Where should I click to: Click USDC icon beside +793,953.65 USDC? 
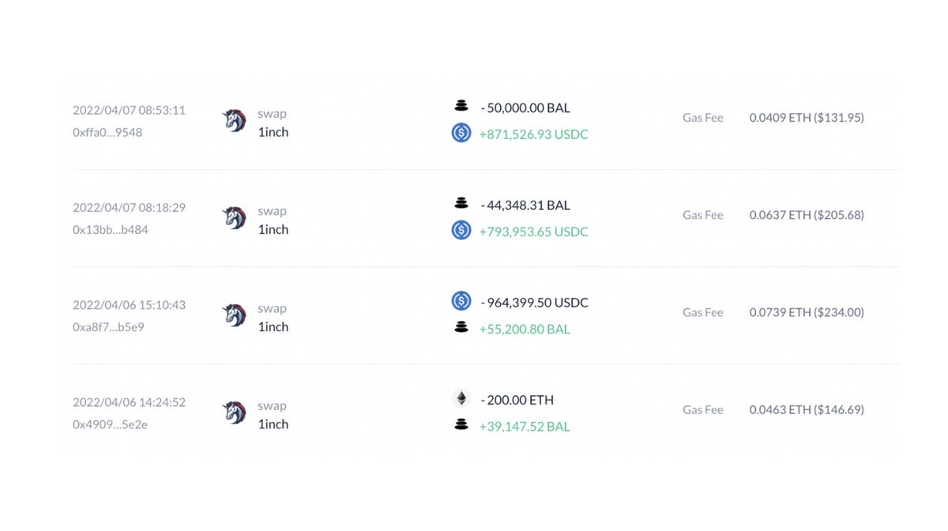(x=461, y=231)
